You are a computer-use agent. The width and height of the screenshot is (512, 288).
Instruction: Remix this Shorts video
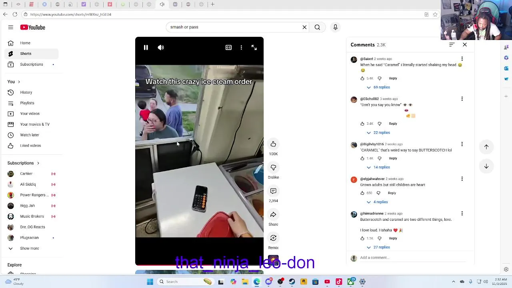tap(273, 238)
